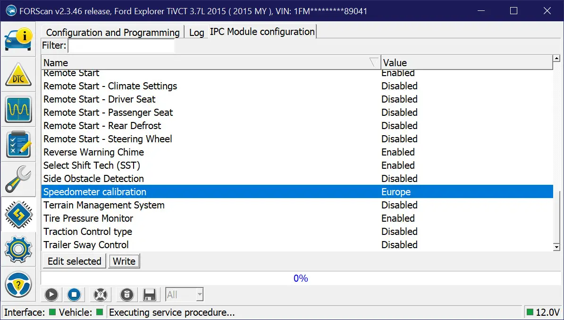Click the list scrollbar down arrow

pyautogui.click(x=557, y=247)
